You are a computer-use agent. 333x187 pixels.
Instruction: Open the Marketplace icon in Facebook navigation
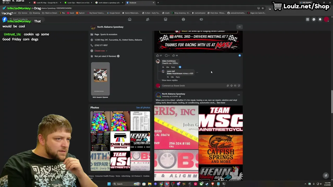[165, 19]
